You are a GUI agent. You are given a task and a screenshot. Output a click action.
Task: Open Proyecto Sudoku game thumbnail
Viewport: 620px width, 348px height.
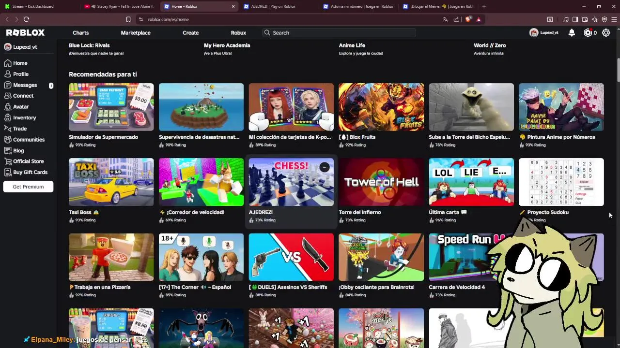pos(561,182)
